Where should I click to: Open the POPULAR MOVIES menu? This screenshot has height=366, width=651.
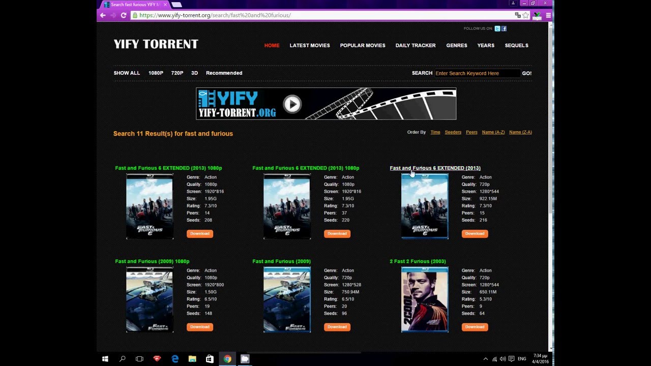coord(363,45)
